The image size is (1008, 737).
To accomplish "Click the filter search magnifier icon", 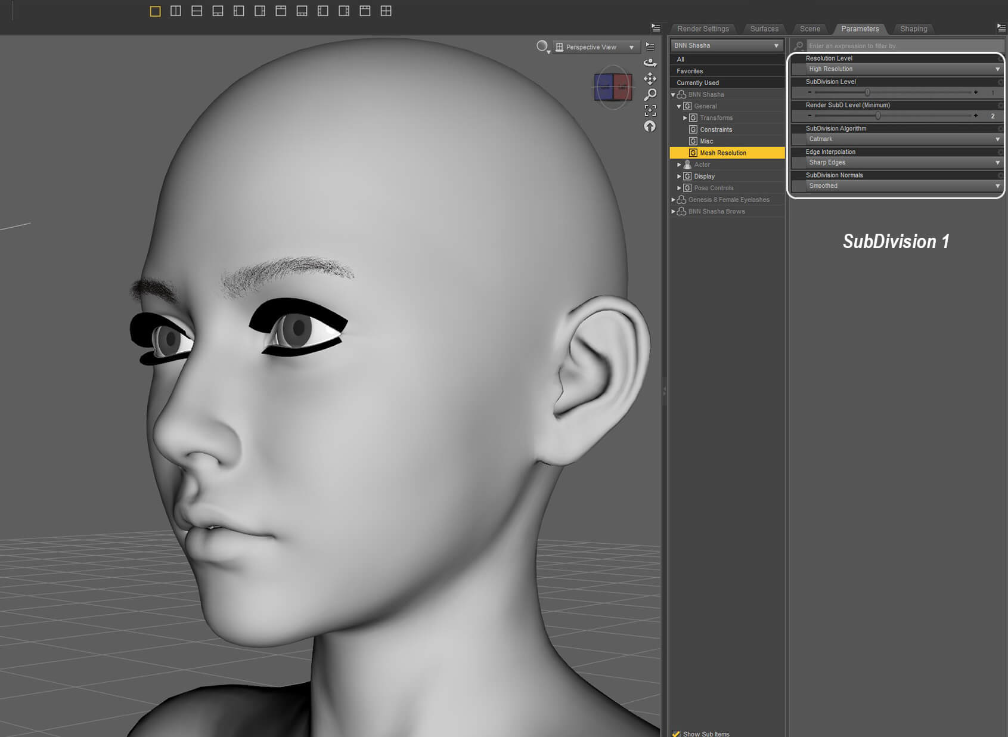I will pos(798,45).
